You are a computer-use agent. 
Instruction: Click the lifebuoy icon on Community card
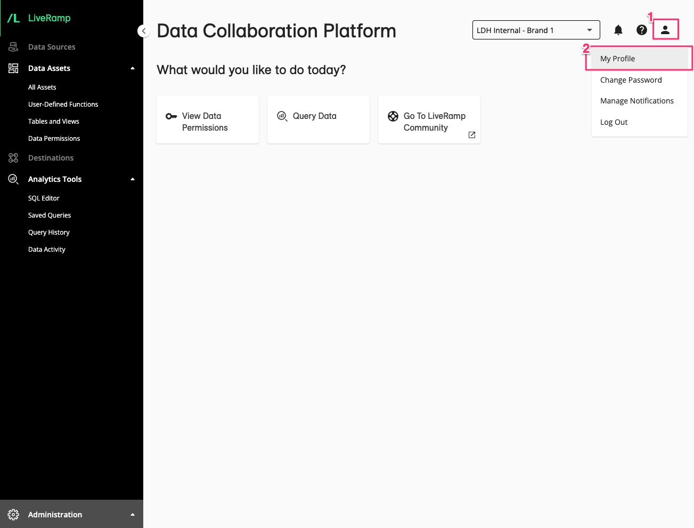393,116
